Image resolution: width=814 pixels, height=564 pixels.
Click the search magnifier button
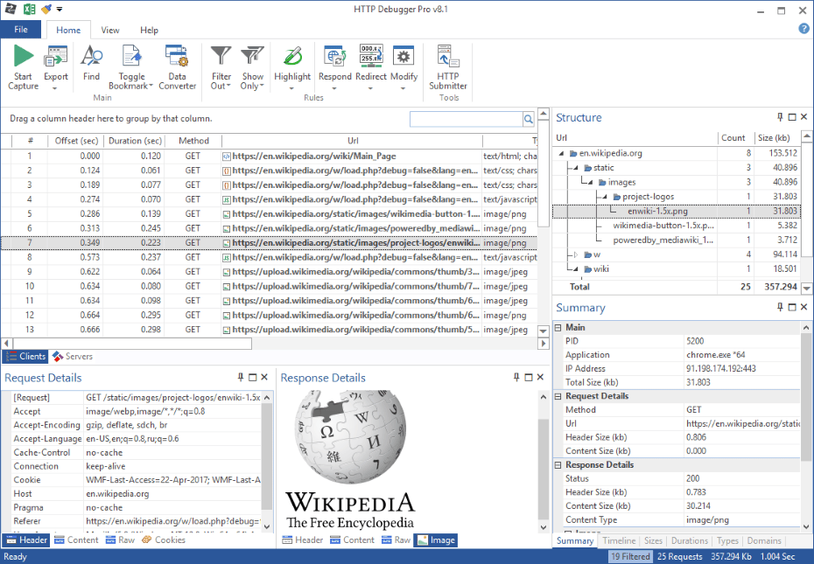pos(528,118)
